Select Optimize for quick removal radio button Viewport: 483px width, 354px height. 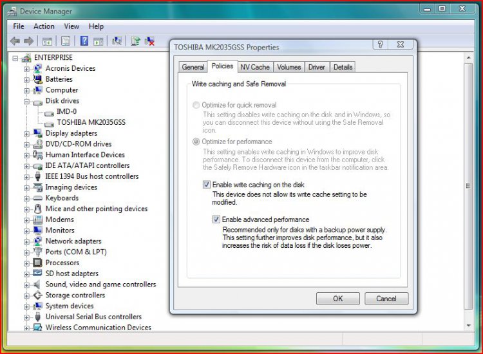pyautogui.click(x=196, y=105)
